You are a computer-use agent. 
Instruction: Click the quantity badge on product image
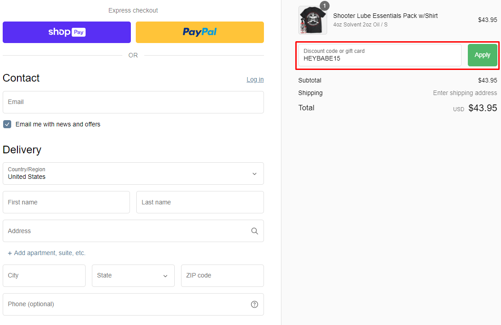pos(324,6)
